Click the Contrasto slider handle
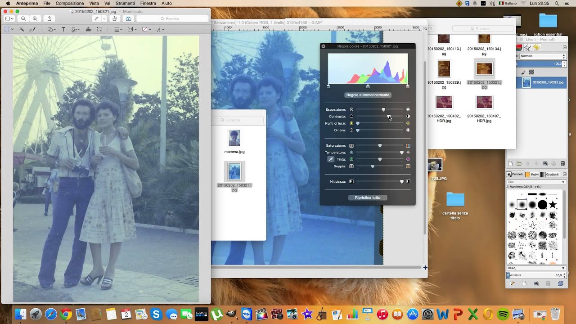 coord(389,117)
